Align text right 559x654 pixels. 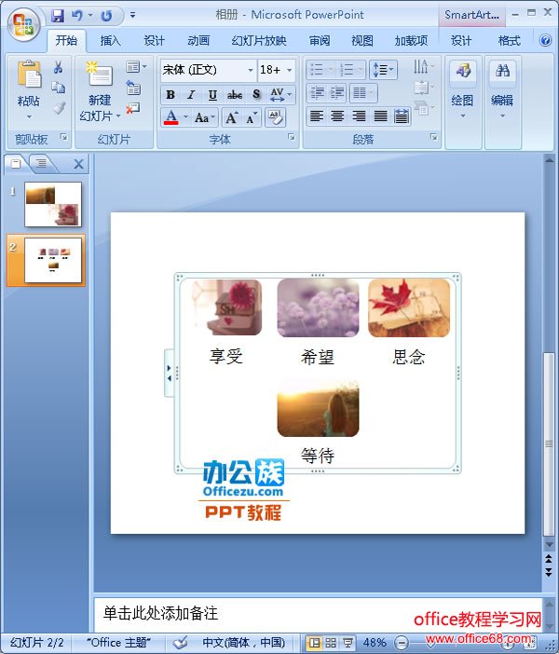359,116
